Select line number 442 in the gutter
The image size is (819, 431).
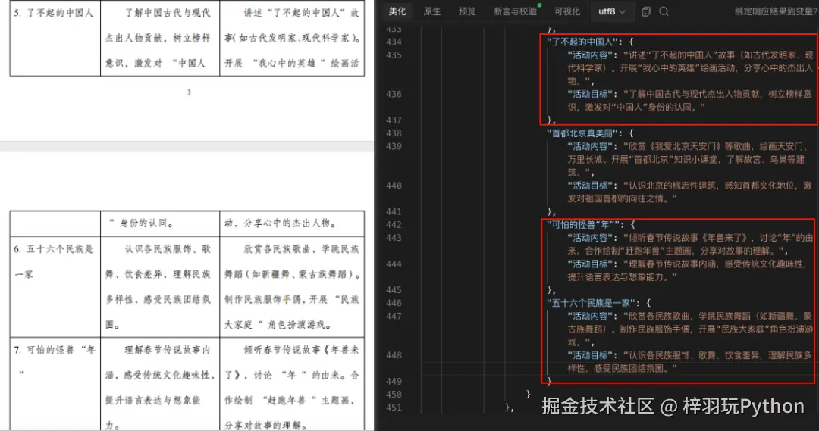pos(394,224)
